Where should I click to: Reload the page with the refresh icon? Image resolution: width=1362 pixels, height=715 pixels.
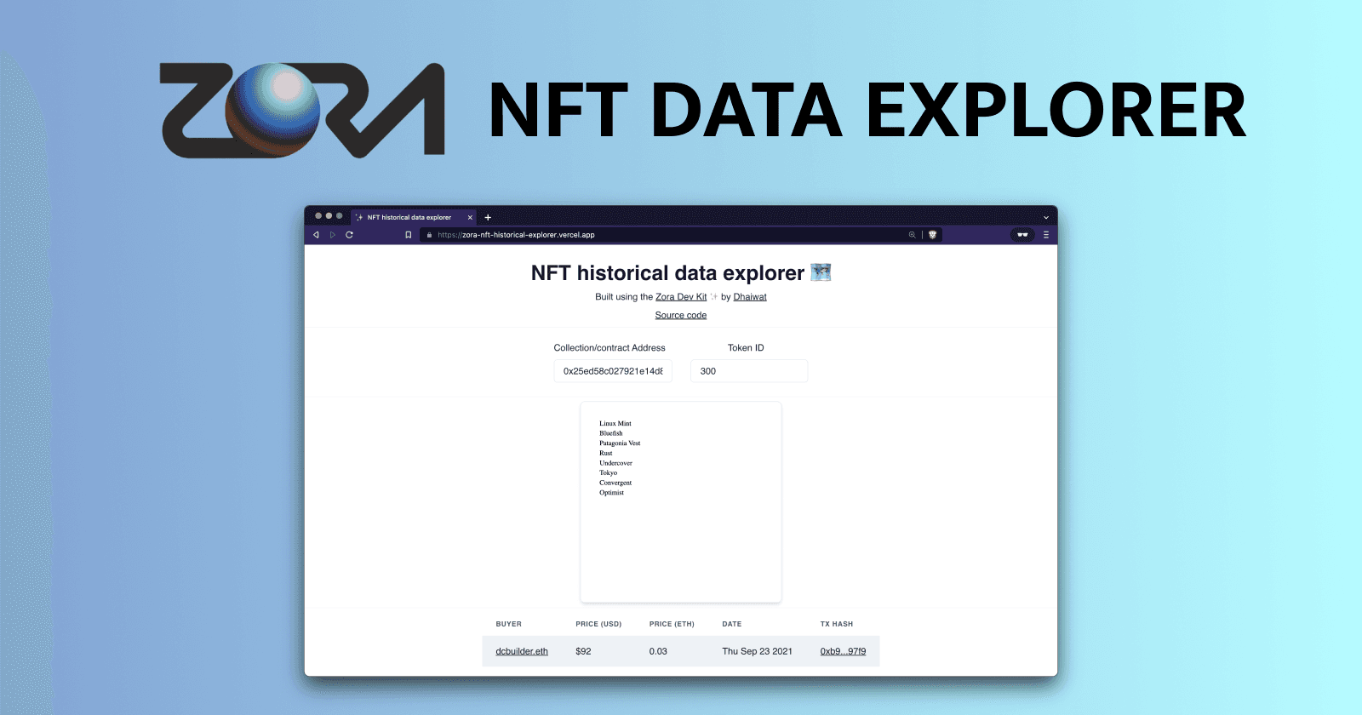pos(349,235)
